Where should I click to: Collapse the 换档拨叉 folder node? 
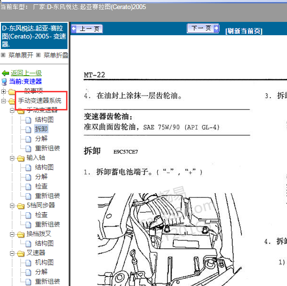12,234
